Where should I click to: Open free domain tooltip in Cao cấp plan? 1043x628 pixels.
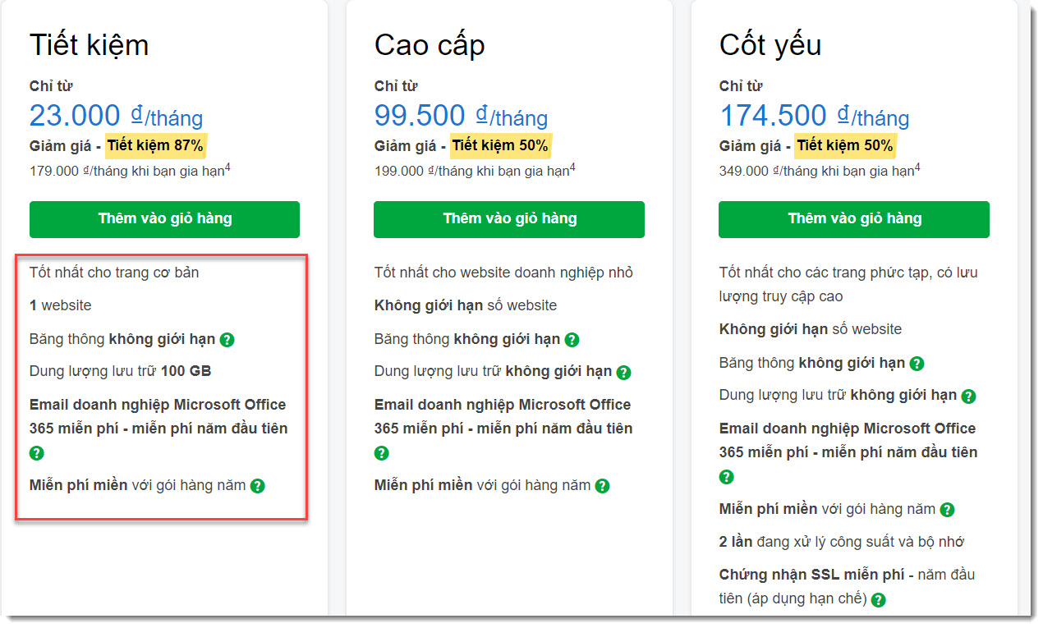[603, 485]
